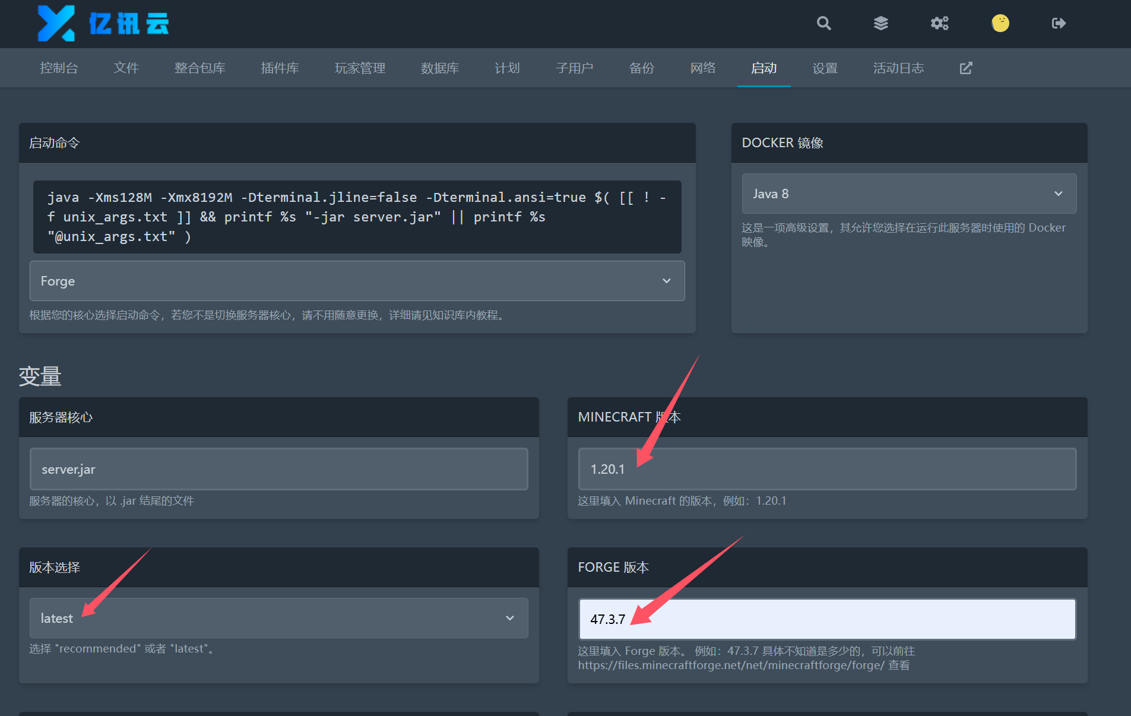Go to the 计划 tab
The height and width of the screenshot is (716, 1131).
507,68
